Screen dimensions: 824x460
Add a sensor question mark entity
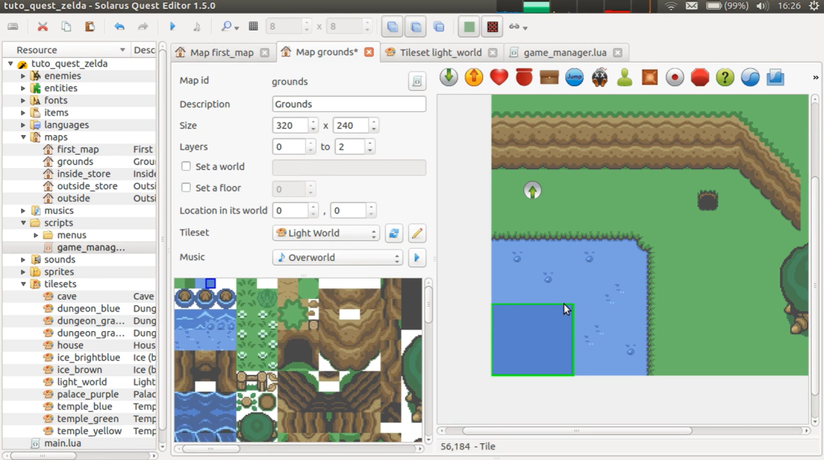click(x=726, y=77)
